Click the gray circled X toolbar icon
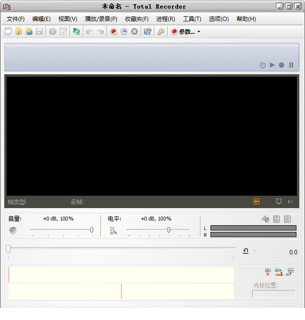The height and width of the screenshot is (320, 305). (134, 31)
